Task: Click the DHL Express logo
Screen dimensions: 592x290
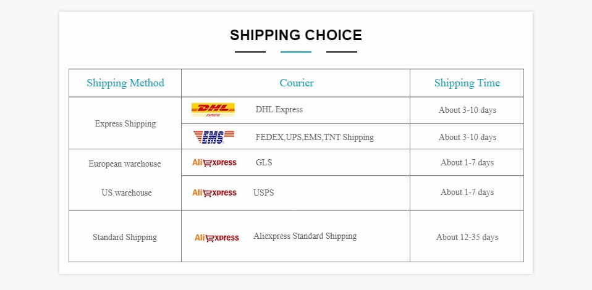Action: [213, 110]
